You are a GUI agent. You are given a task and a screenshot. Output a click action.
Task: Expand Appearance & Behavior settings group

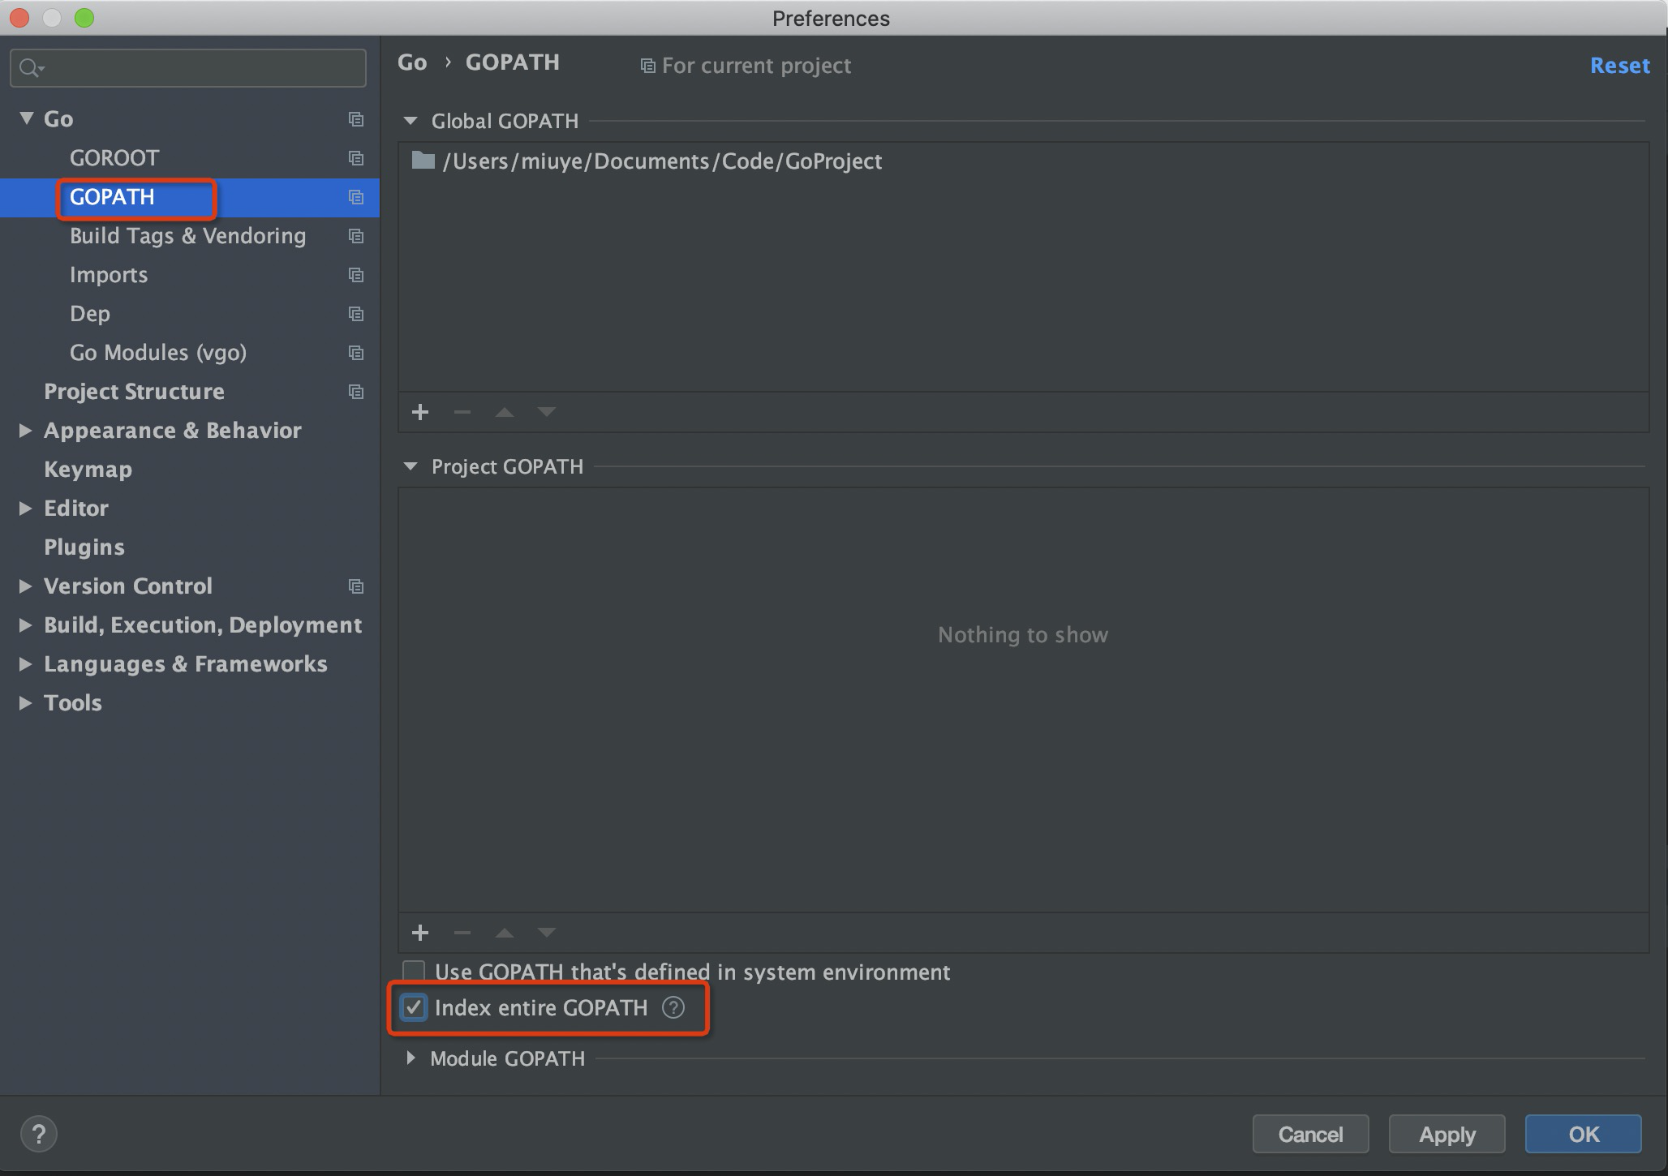coord(25,431)
